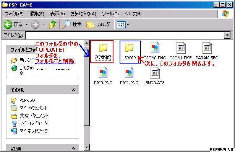Viewport: 235px width, 152px height.
Task: Collapse the 詳細 panel chevron
Action: click(73, 149)
